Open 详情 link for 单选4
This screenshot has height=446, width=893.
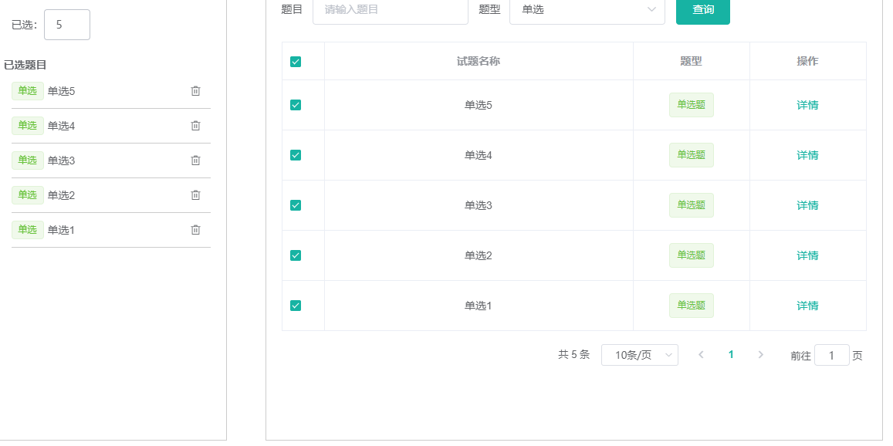click(807, 155)
